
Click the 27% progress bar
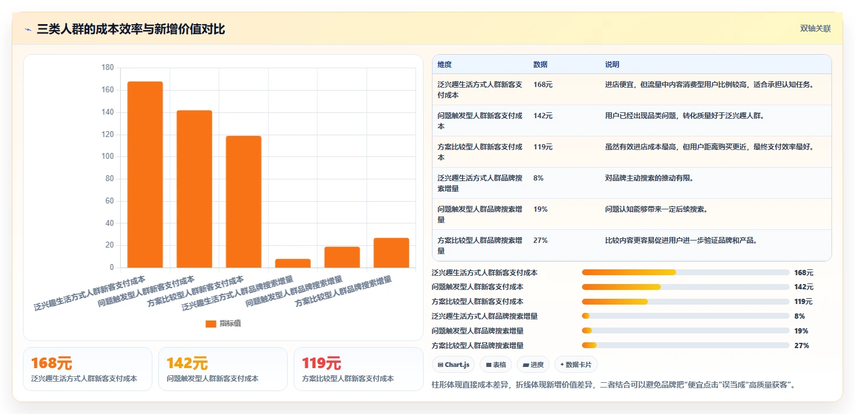(686, 345)
